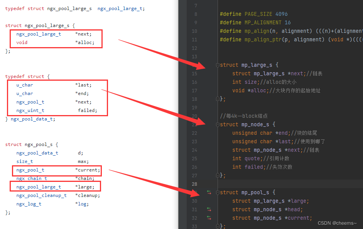Click the 'struct mp_large_s {' declaration
The image size is (363, 229).
click(x=249, y=65)
